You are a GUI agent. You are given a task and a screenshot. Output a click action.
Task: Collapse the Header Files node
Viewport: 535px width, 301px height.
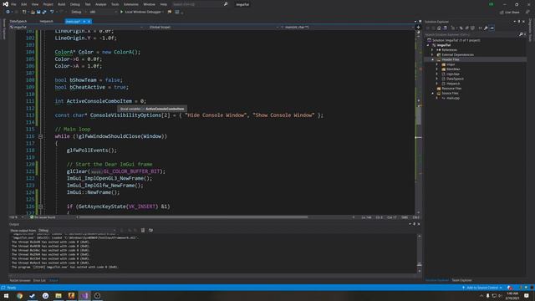point(432,59)
